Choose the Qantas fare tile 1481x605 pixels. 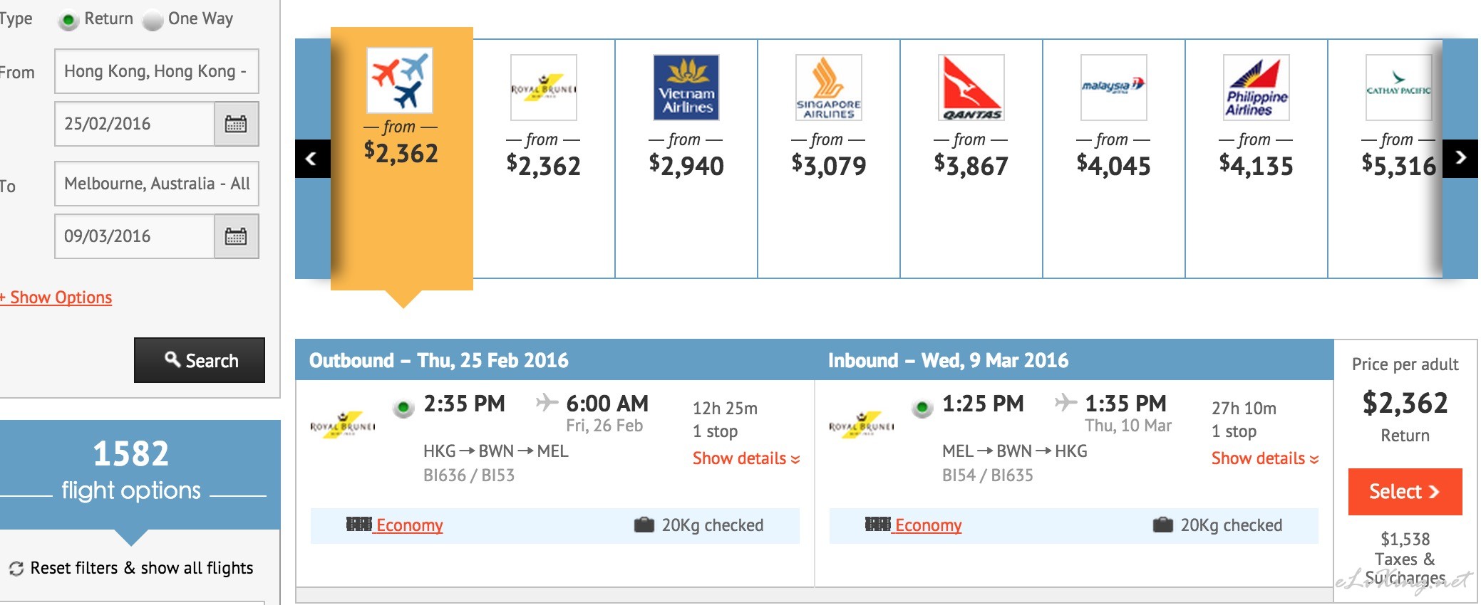click(x=971, y=159)
